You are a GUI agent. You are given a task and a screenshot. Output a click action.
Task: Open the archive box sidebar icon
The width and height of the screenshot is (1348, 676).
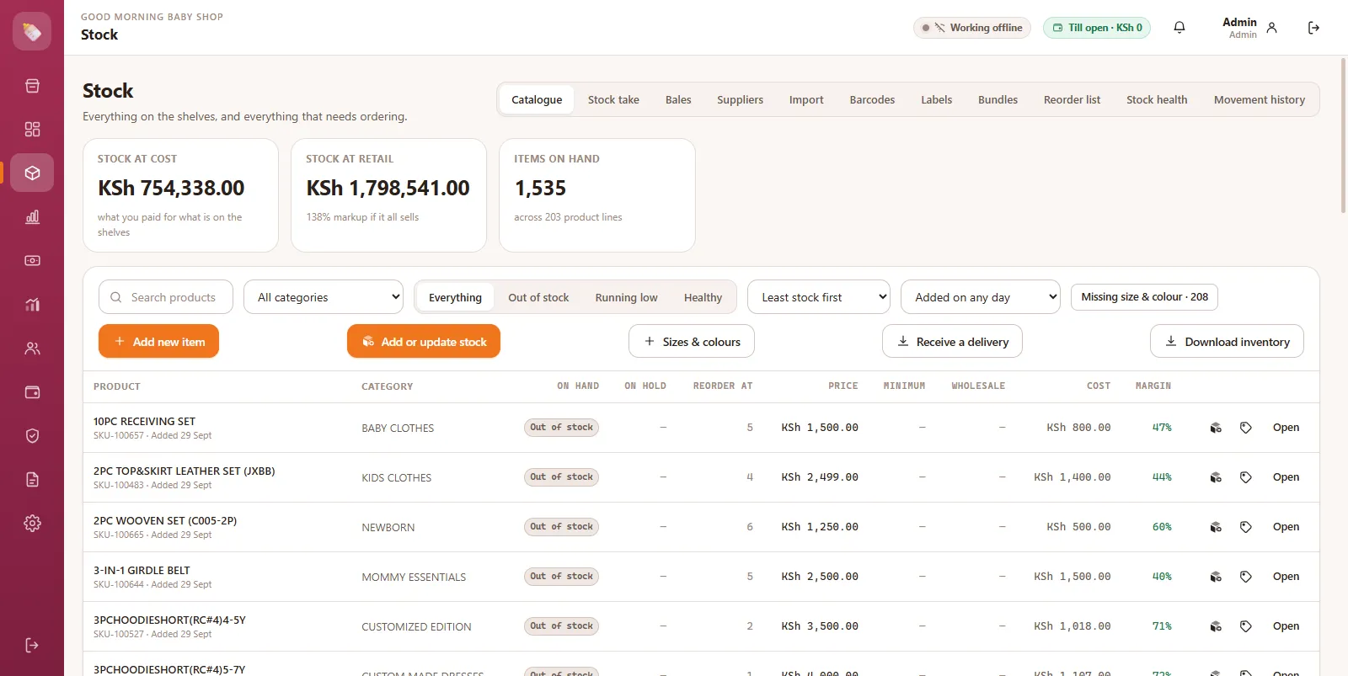pos(32,86)
